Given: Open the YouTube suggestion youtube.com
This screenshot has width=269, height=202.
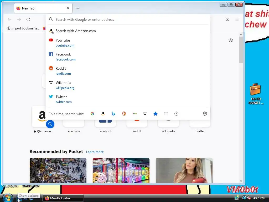Looking at the screenshot, I should 128,43.
